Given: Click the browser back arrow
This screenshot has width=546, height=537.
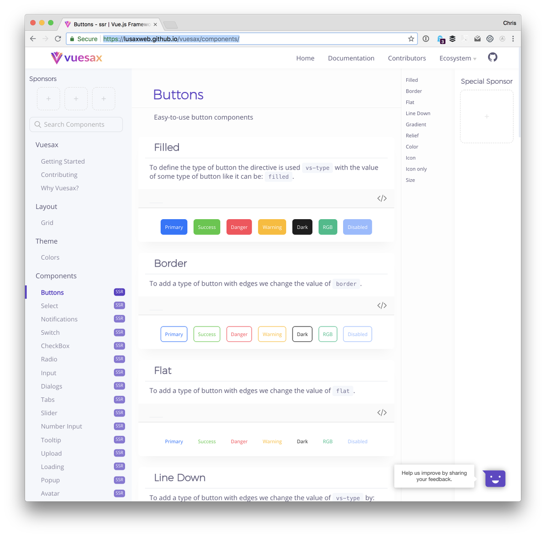Looking at the screenshot, I should coord(33,39).
